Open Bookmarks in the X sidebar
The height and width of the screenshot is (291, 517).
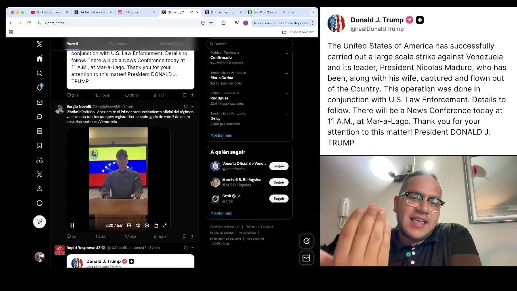[40, 145]
